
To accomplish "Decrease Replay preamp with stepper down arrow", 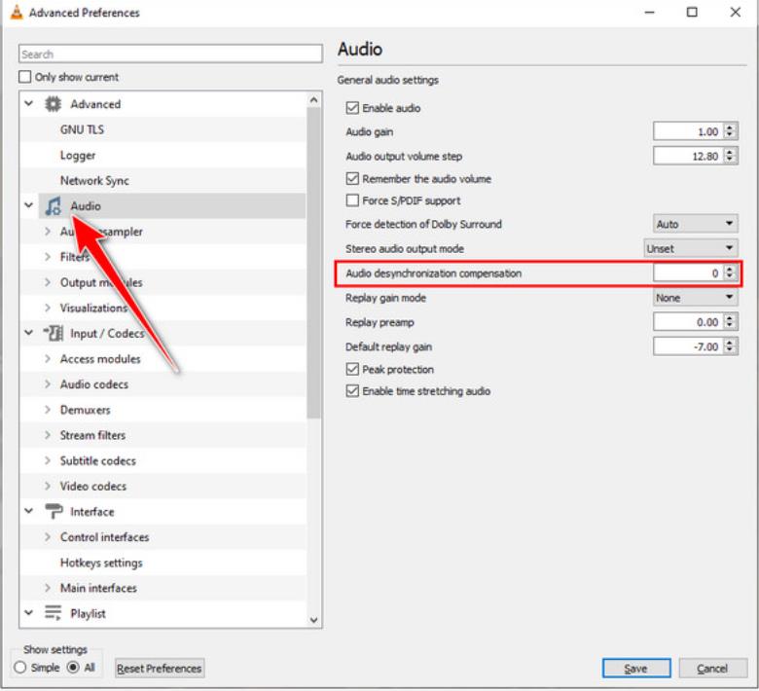I will click(x=730, y=326).
